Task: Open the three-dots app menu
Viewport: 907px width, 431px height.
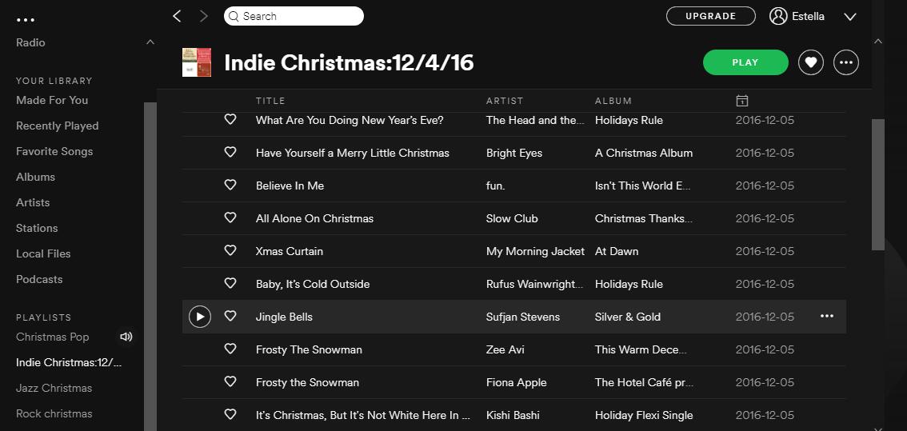Action: [x=26, y=20]
